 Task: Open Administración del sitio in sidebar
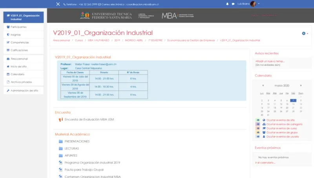[x=24, y=91]
